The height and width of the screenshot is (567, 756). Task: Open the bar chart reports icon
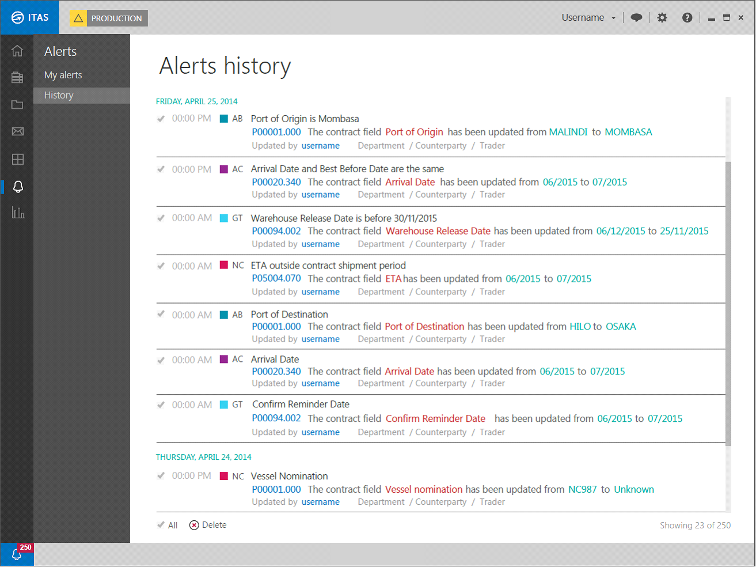click(x=18, y=213)
